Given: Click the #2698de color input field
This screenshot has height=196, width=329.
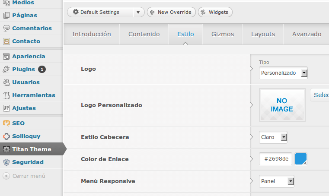Looking at the screenshot, I should coord(275,159).
